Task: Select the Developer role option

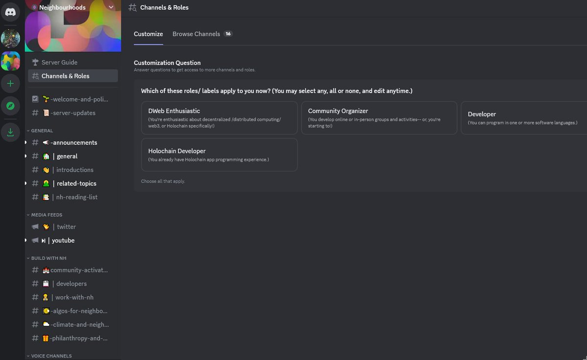Action: point(524,118)
